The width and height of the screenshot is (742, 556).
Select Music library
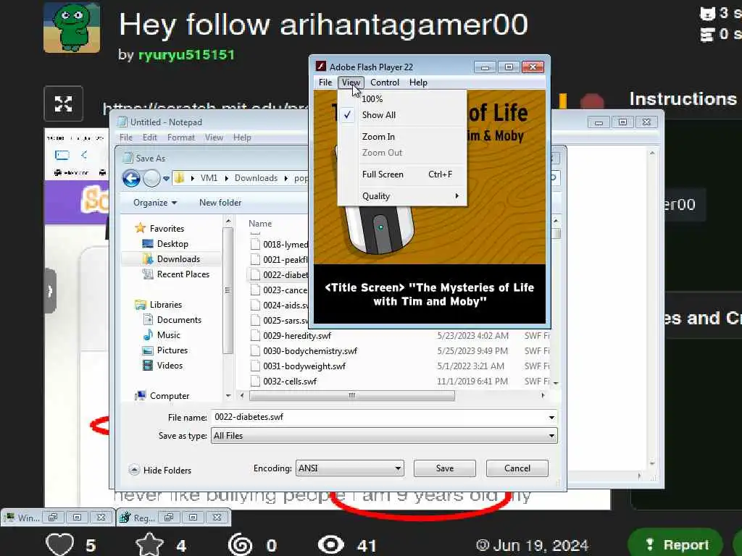pos(168,335)
